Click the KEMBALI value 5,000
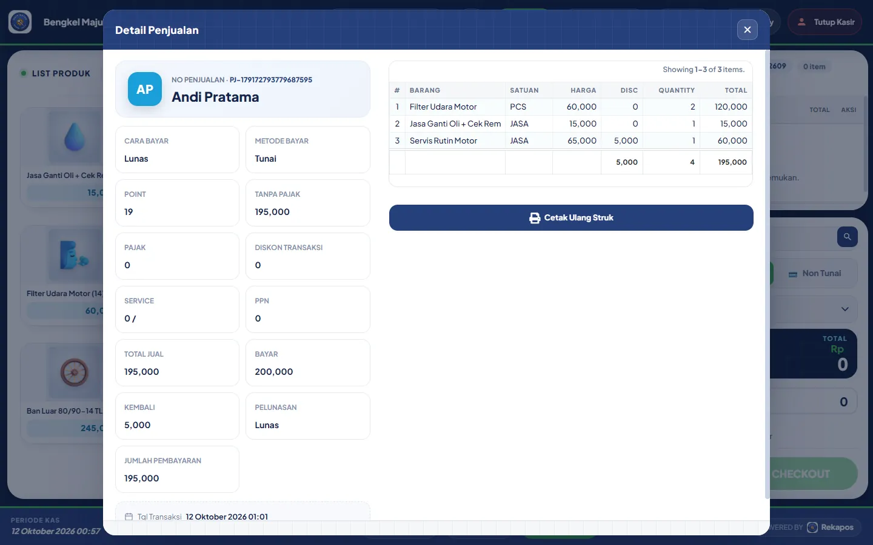 pyautogui.click(x=138, y=425)
